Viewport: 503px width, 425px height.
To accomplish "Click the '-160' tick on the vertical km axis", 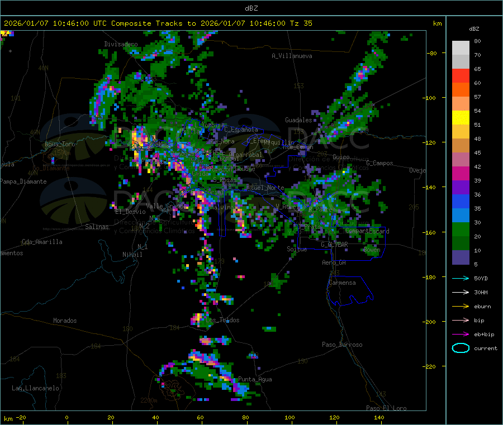I will pos(429,232).
